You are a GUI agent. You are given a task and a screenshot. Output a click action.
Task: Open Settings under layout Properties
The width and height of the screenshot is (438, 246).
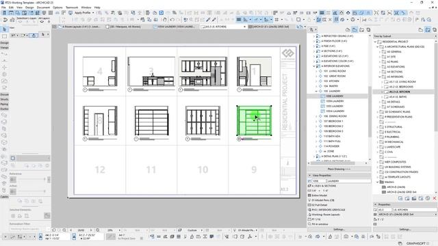(x=404, y=230)
